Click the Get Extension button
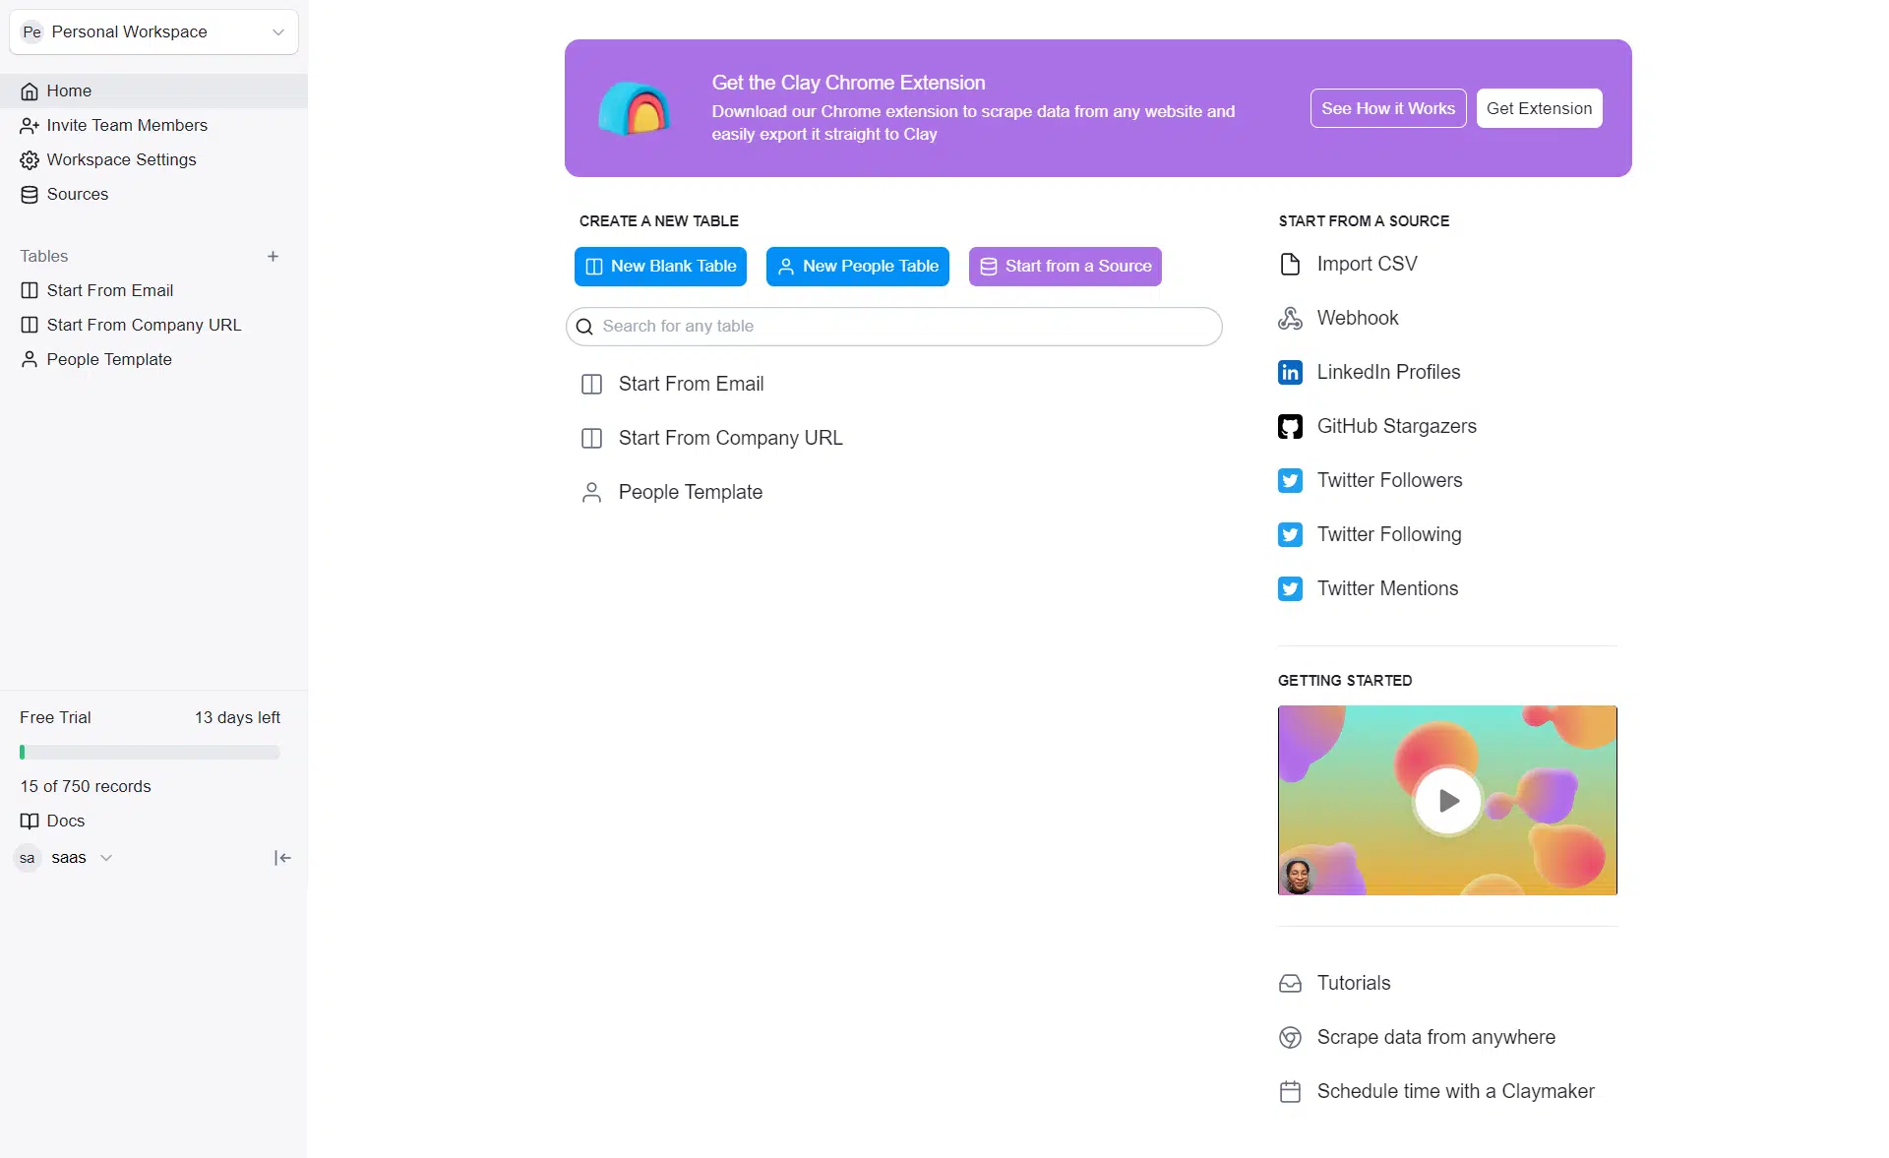The width and height of the screenshot is (1889, 1158). click(1539, 108)
